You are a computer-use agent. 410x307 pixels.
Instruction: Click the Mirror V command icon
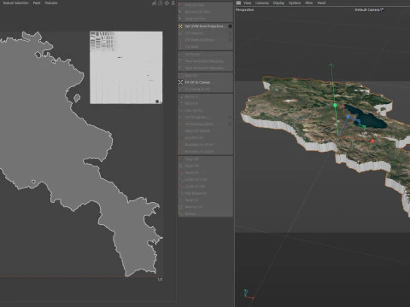point(180,104)
